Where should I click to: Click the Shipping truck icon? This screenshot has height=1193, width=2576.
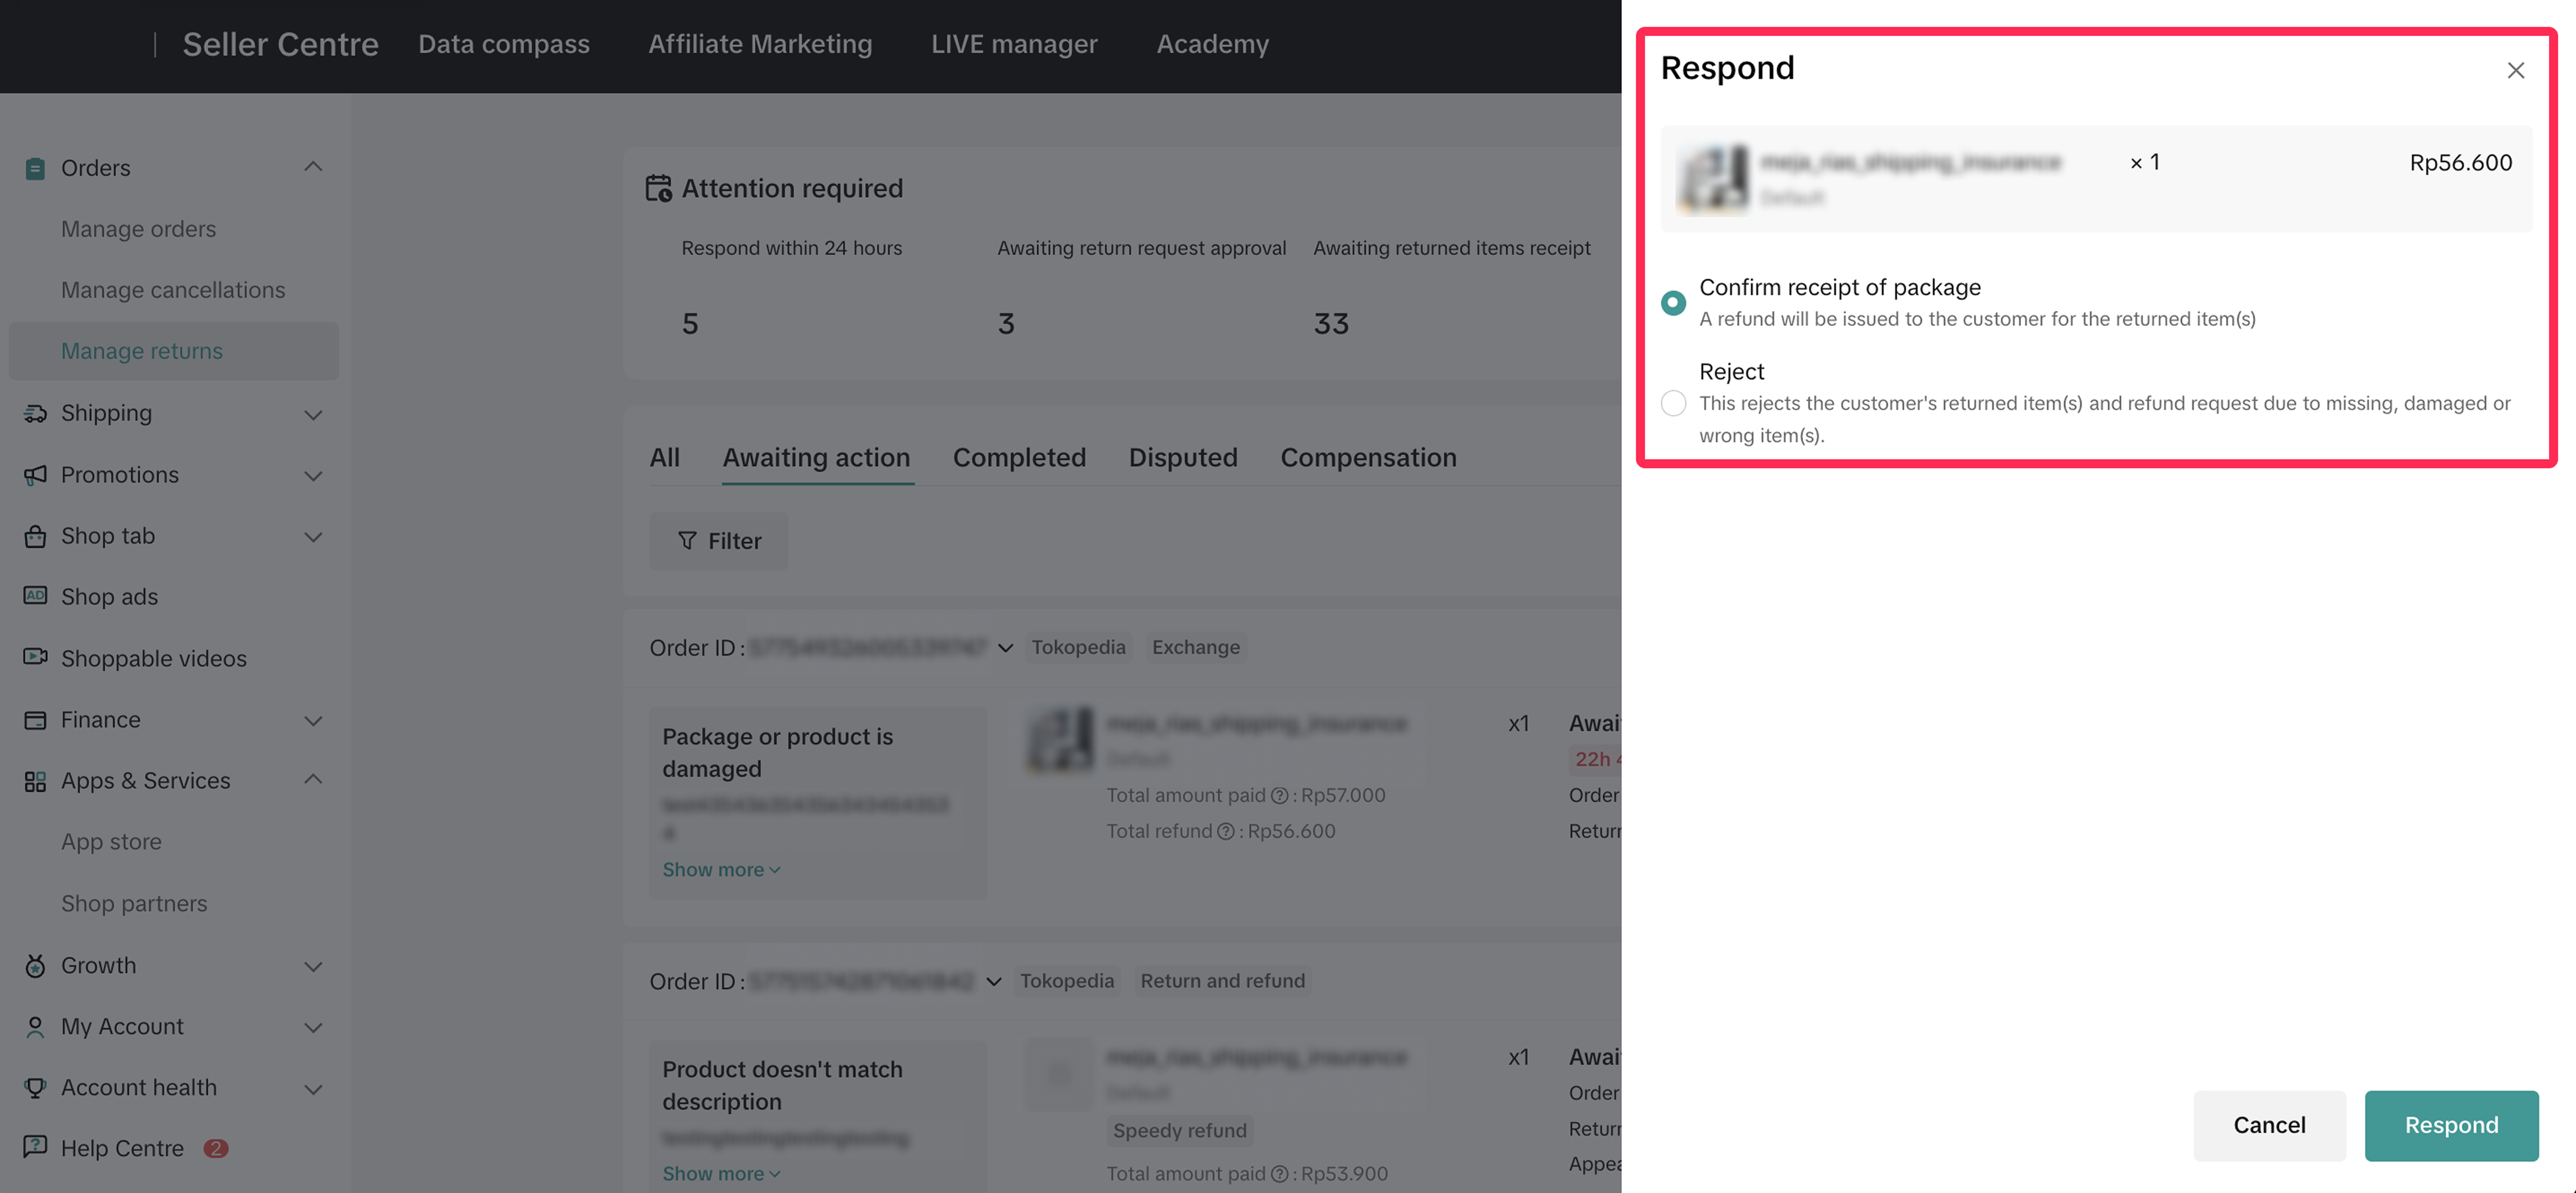click(35, 413)
